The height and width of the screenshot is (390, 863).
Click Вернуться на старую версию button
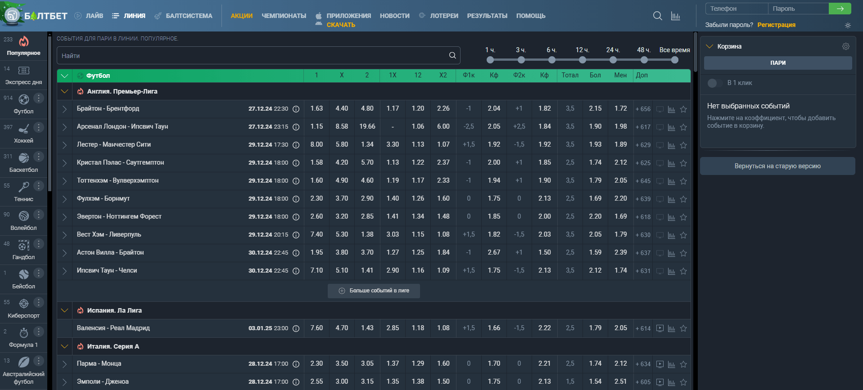(x=777, y=166)
